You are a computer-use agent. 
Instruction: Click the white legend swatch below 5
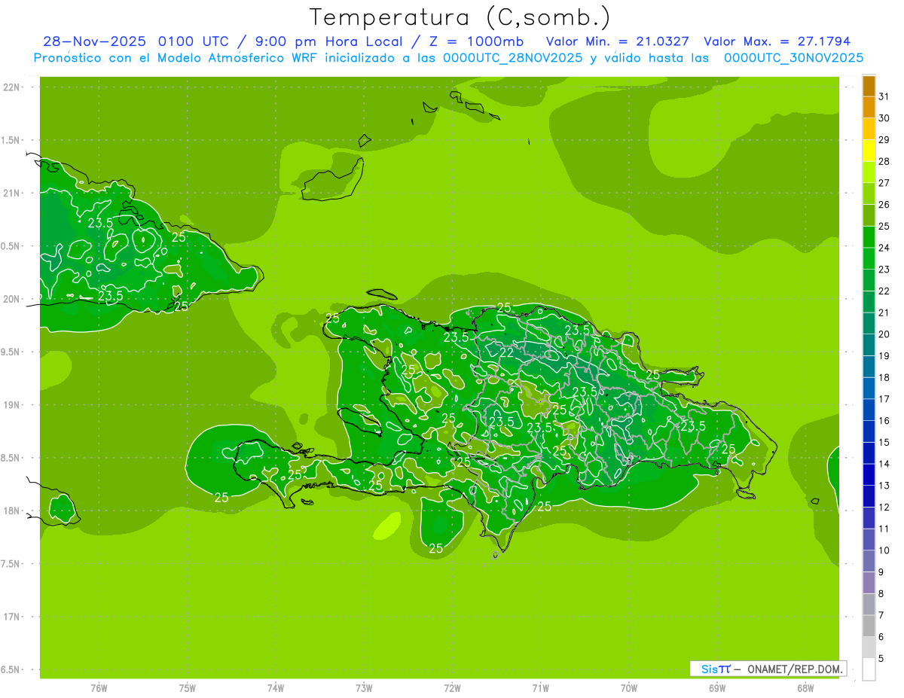click(x=869, y=669)
